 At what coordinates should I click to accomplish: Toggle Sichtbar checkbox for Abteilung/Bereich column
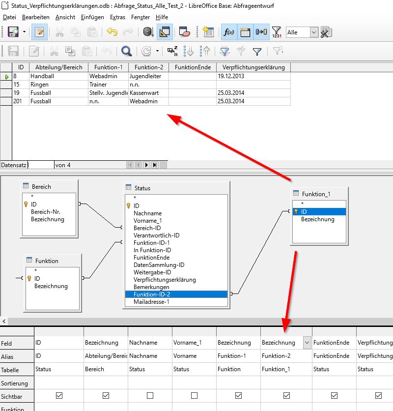pos(106,395)
